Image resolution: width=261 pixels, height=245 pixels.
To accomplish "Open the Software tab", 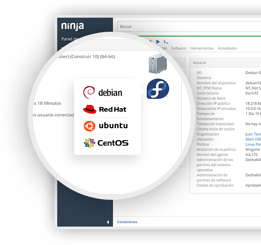I will click(x=179, y=48).
